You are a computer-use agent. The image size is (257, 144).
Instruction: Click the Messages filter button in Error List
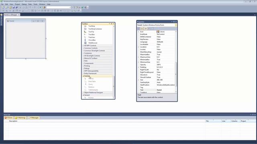(x=33, y=118)
